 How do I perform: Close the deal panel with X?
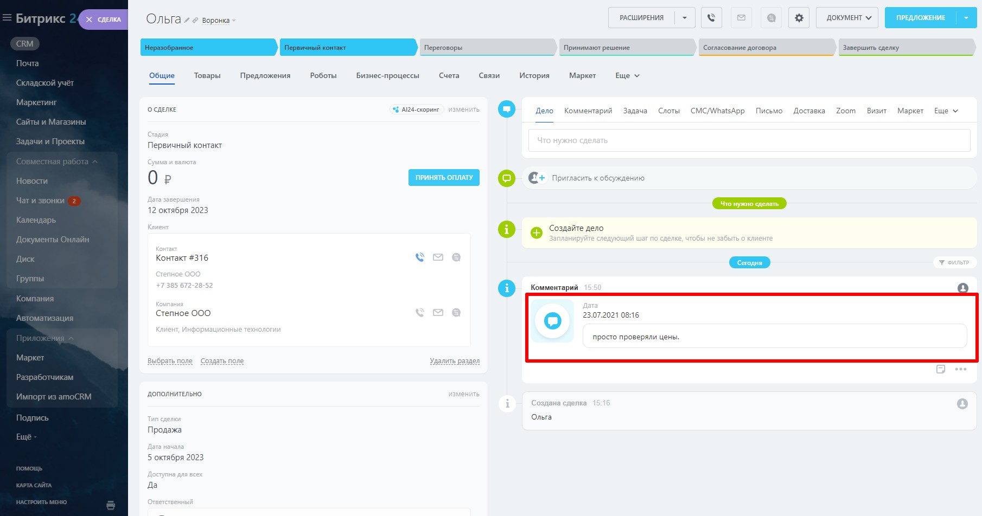coord(90,20)
